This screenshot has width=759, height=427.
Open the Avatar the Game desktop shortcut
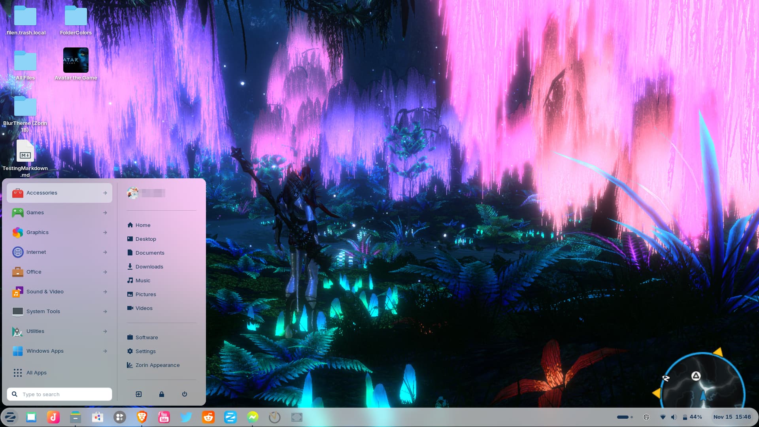(76, 60)
